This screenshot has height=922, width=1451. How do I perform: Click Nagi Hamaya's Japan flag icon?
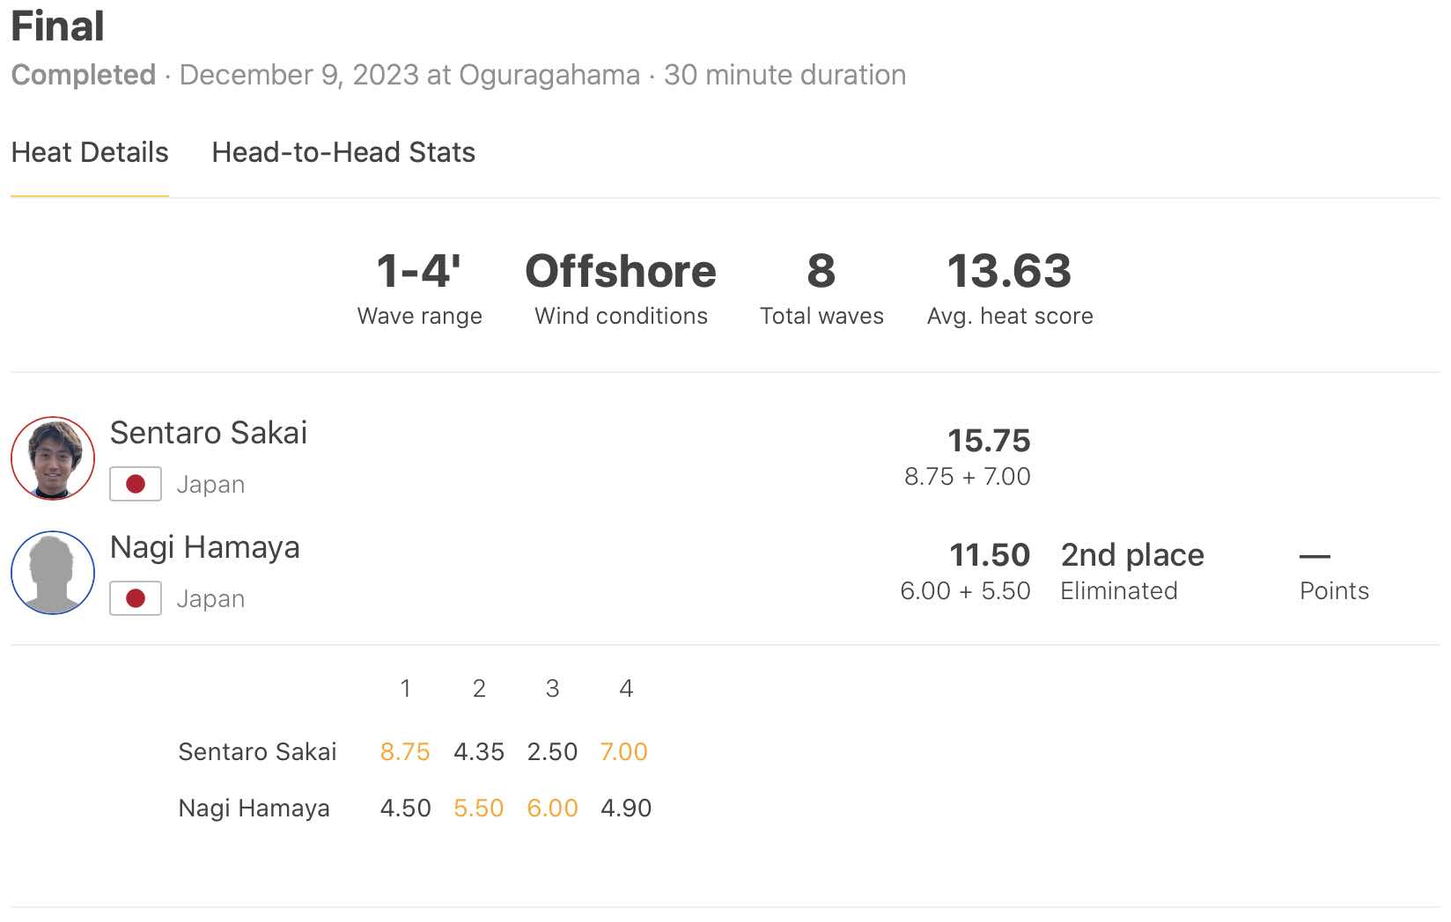tap(136, 598)
